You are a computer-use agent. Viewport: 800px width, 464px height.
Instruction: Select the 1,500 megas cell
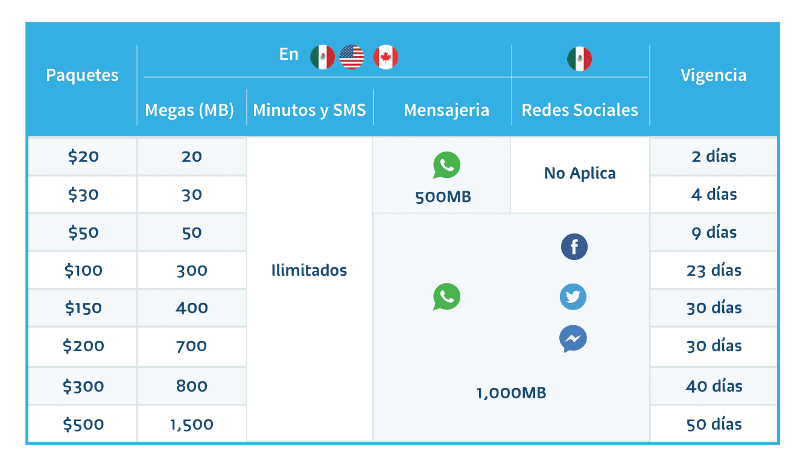192,425
